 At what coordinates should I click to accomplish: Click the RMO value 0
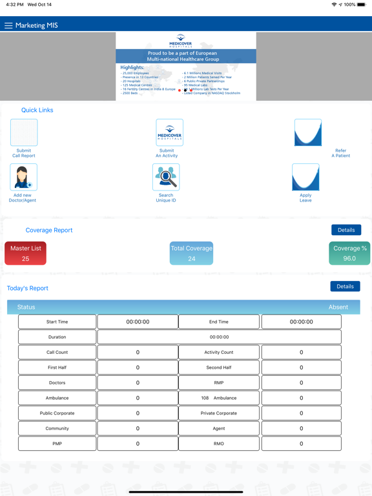click(x=302, y=444)
